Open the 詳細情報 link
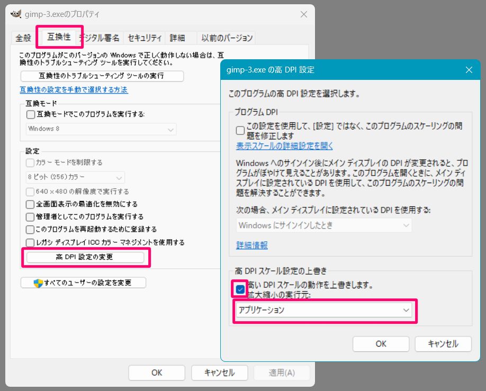The height and width of the screenshot is (391, 486). point(252,245)
